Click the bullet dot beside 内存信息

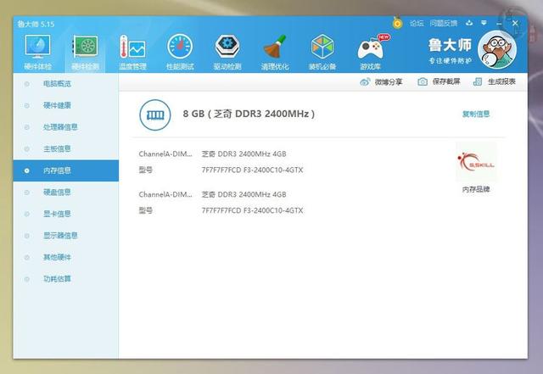pos(26,170)
